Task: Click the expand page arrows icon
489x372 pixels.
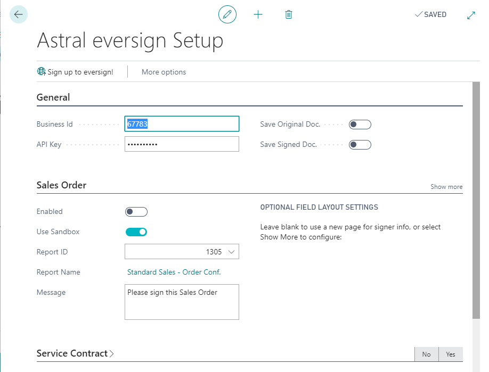Action: tap(471, 15)
